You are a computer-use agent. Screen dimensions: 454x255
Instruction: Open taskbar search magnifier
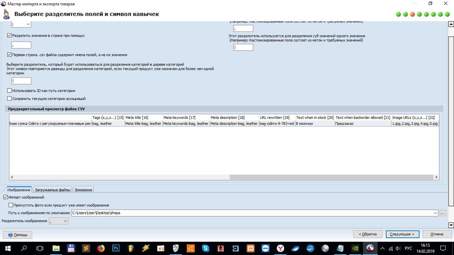pyautogui.click(x=24, y=248)
